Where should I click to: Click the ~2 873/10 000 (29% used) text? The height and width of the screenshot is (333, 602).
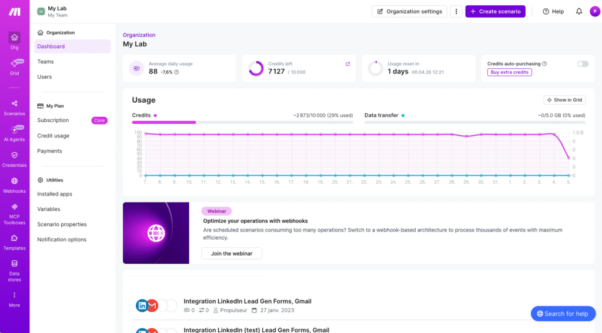[323, 116]
